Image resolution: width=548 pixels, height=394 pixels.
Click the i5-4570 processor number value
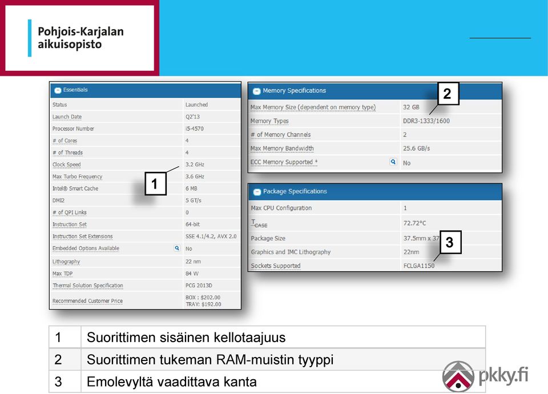click(x=194, y=129)
